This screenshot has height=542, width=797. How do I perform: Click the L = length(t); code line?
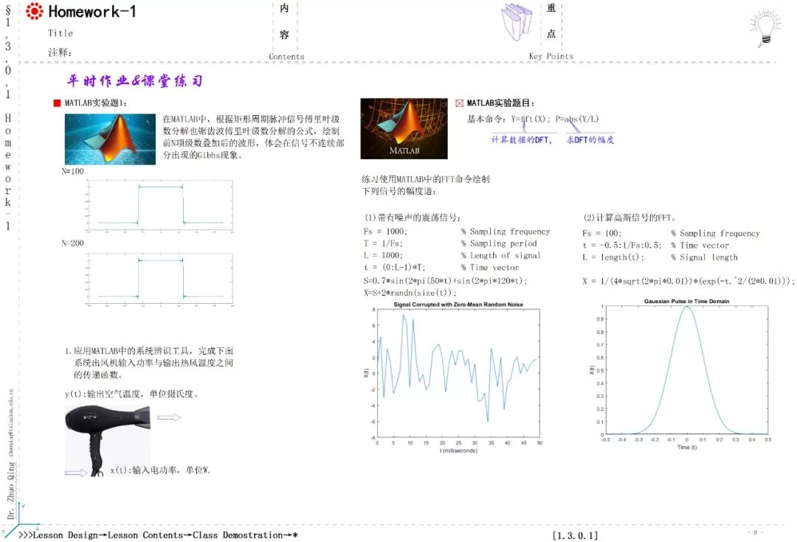point(613,257)
